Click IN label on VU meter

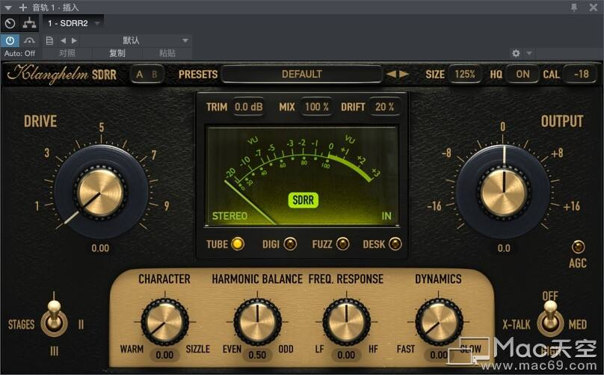click(386, 216)
